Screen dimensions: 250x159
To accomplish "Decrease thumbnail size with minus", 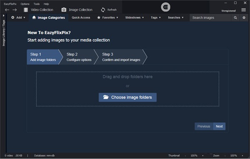I will pyautogui.click(x=185, y=156).
